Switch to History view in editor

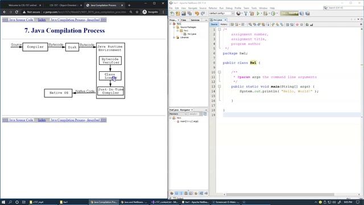point(224,24)
